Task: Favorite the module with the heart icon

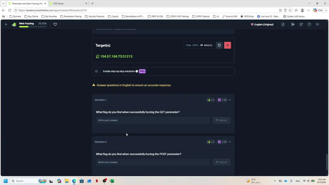Action: (x=55, y=24)
